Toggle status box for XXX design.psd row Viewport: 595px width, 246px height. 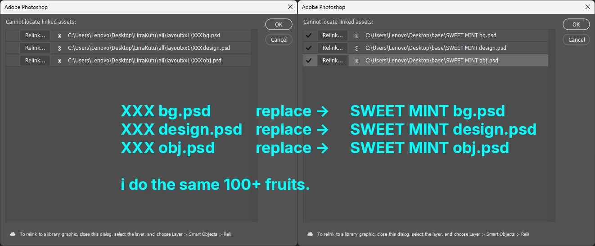pos(12,48)
